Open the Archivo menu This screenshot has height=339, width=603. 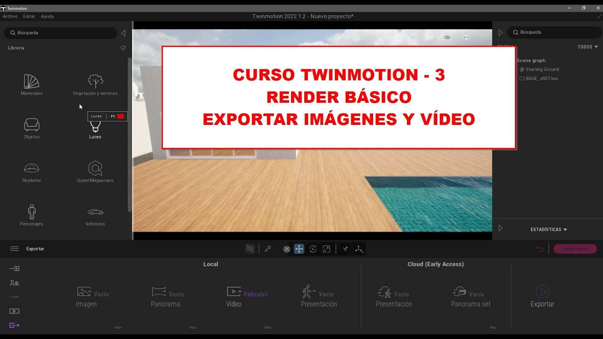click(10, 16)
